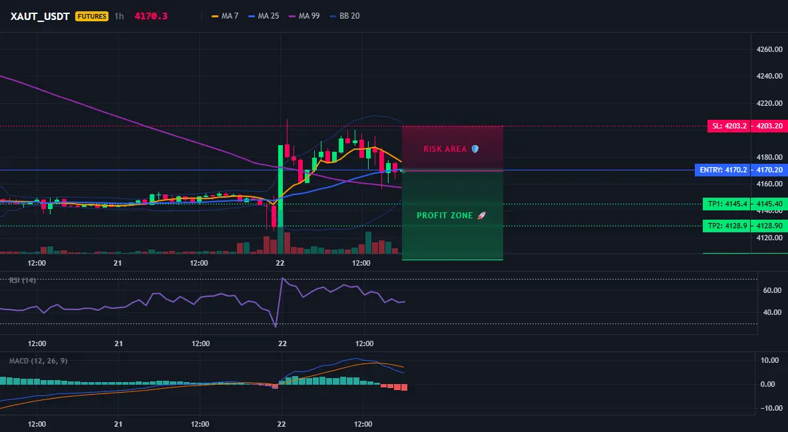Click the 10.00 MACD axis label

(x=770, y=360)
